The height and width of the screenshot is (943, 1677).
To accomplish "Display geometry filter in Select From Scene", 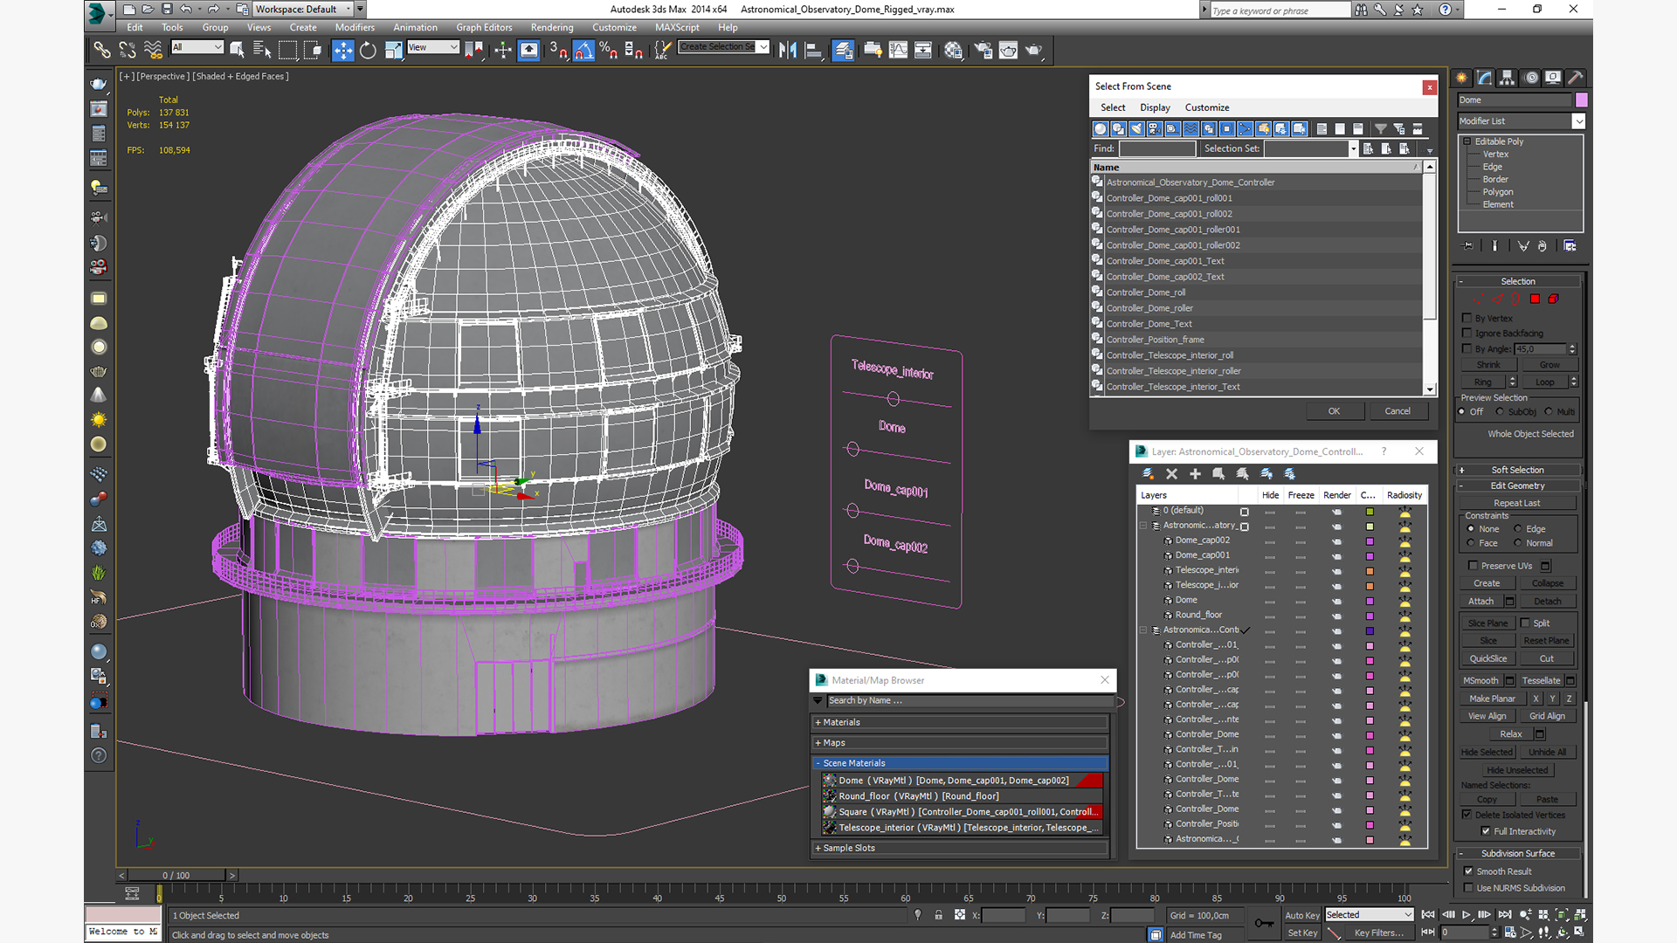I will [x=1101, y=128].
